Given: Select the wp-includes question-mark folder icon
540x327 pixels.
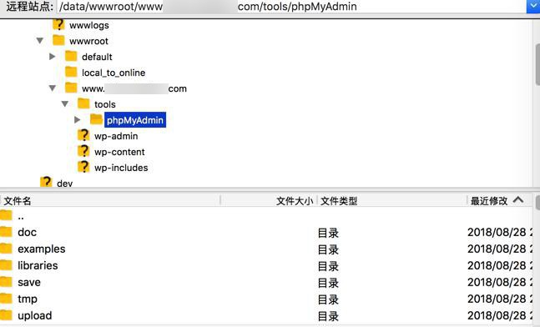Looking at the screenshot, I should click(x=83, y=167).
